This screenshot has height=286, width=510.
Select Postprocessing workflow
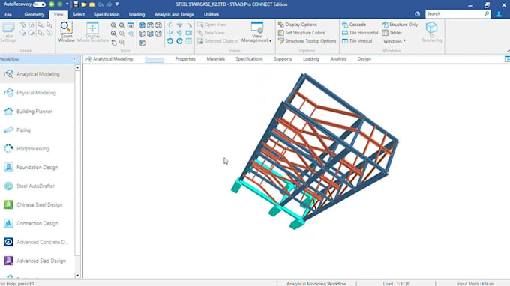click(x=37, y=149)
